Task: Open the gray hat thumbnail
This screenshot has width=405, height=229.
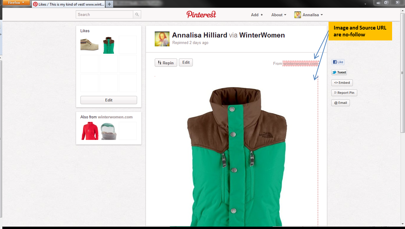Action: click(x=108, y=131)
